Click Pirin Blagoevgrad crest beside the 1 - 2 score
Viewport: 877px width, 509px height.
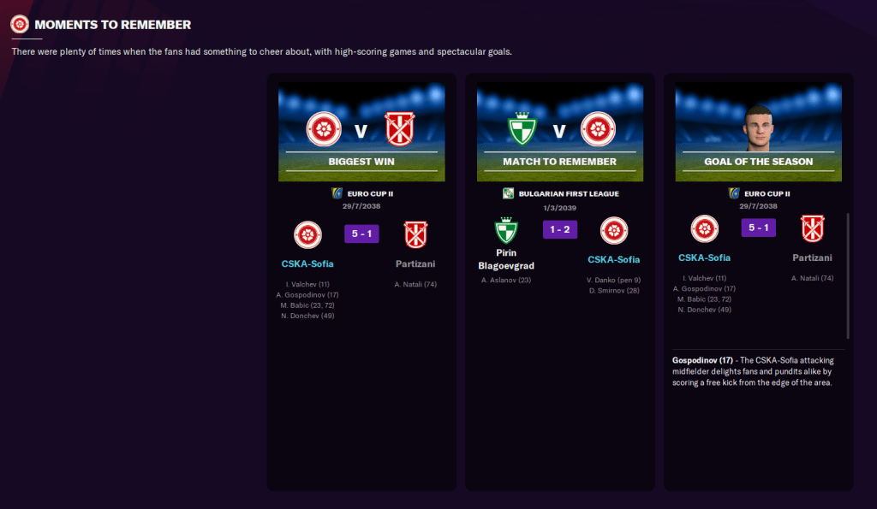tap(506, 231)
